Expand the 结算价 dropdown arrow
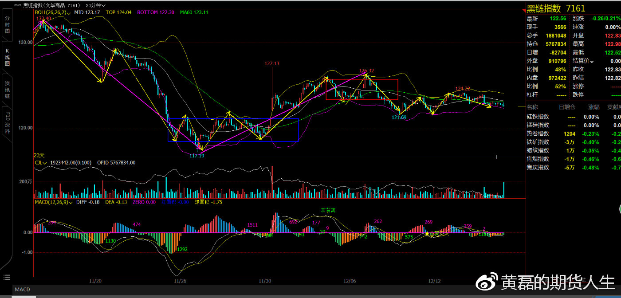 592,61
